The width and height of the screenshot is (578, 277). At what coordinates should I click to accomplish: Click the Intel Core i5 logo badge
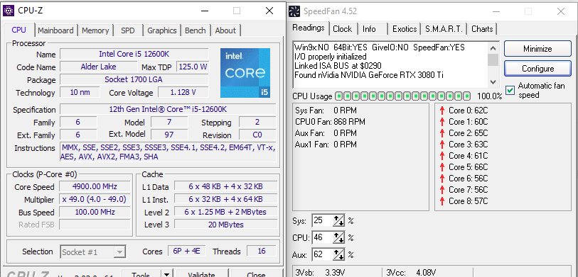[245, 73]
